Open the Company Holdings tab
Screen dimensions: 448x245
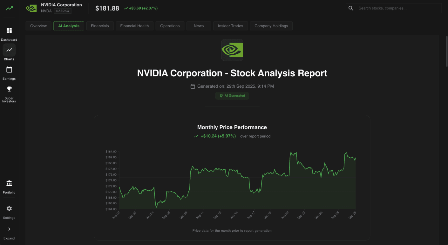click(271, 26)
